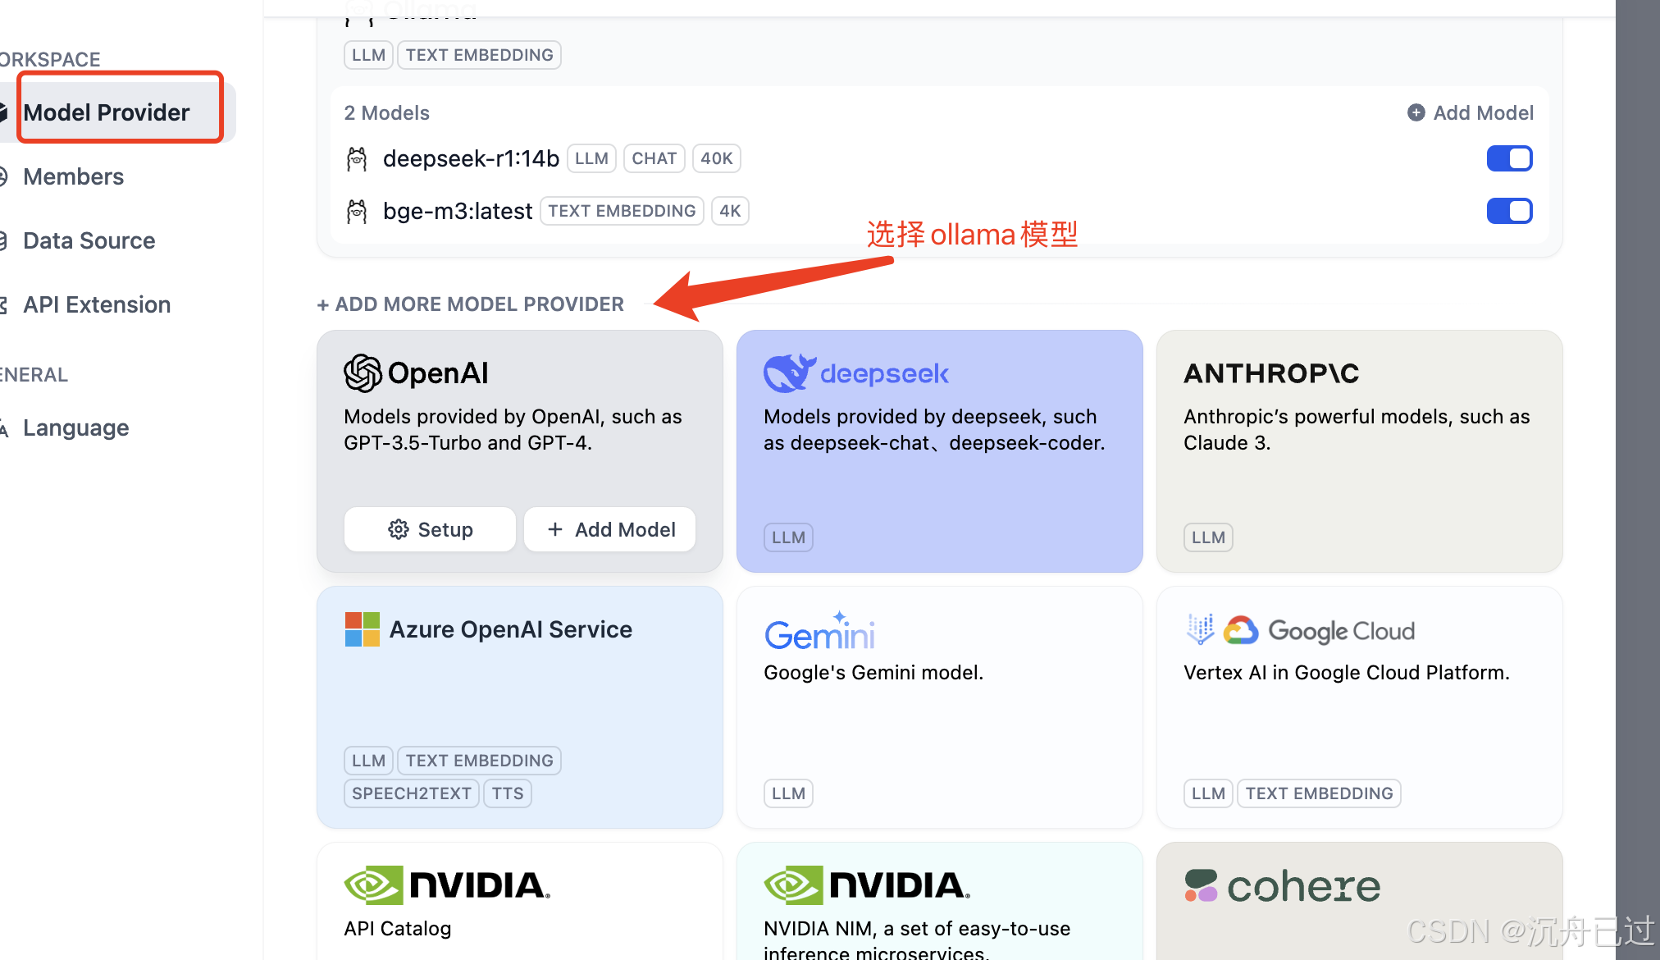Click the llama icon next to deepseek-r1:14b
The image size is (1660, 960).
click(357, 158)
